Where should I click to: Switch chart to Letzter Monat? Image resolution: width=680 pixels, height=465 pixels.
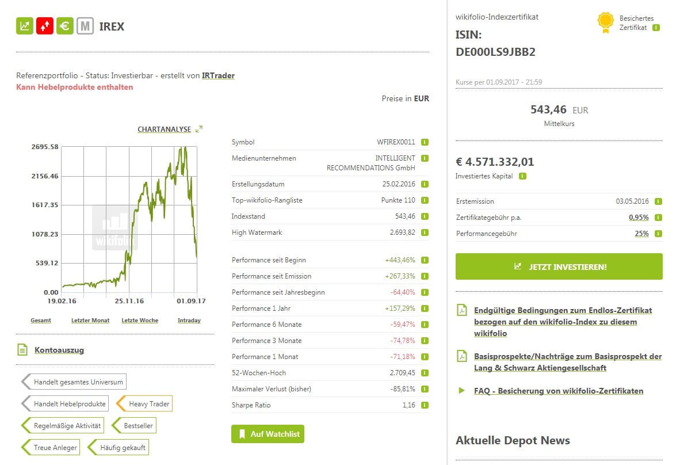(x=90, y=321)
